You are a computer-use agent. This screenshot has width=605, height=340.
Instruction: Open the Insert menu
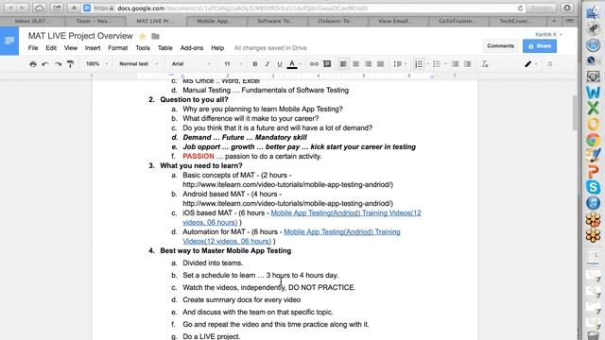click(x=93, y=48)
